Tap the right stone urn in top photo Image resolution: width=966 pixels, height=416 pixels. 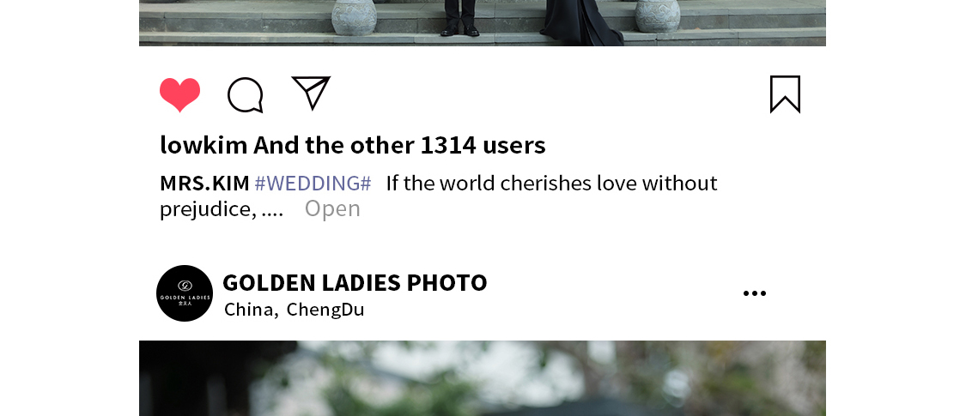click(x=658, y=15)
